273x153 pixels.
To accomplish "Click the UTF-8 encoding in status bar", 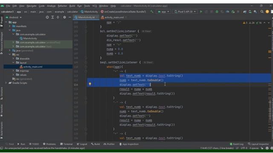I will (x=244, y=148).
